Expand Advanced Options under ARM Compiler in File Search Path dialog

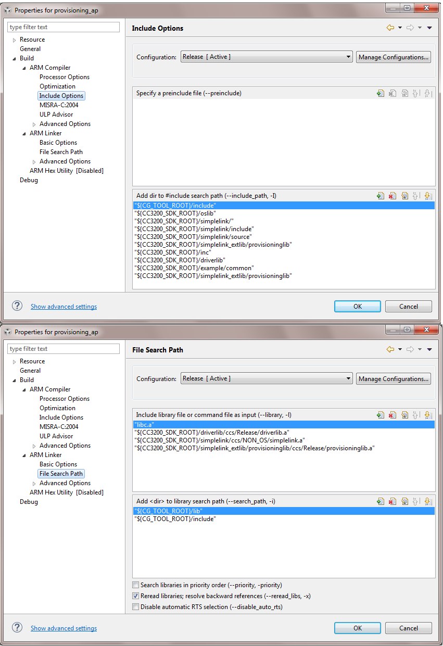34,446
